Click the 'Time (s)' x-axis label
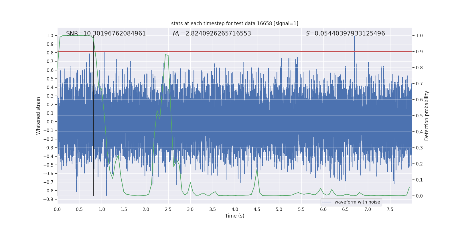Image resolution: width=458 pixels, height=229 pixels. click(x=234, y=216)
